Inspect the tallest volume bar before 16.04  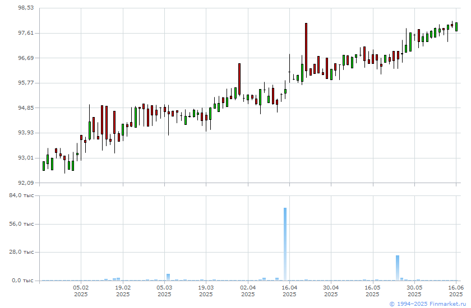click(x=285, y=244)
